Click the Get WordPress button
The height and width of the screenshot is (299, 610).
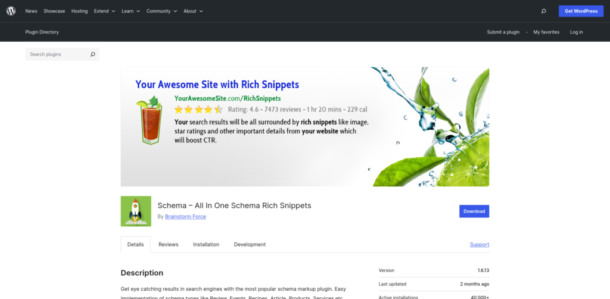[581, 11]
